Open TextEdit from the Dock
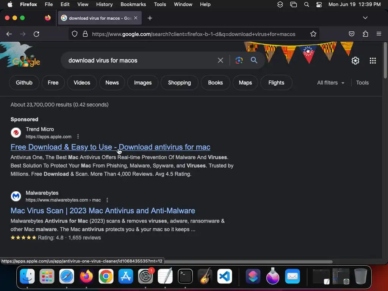 point(165,276)
